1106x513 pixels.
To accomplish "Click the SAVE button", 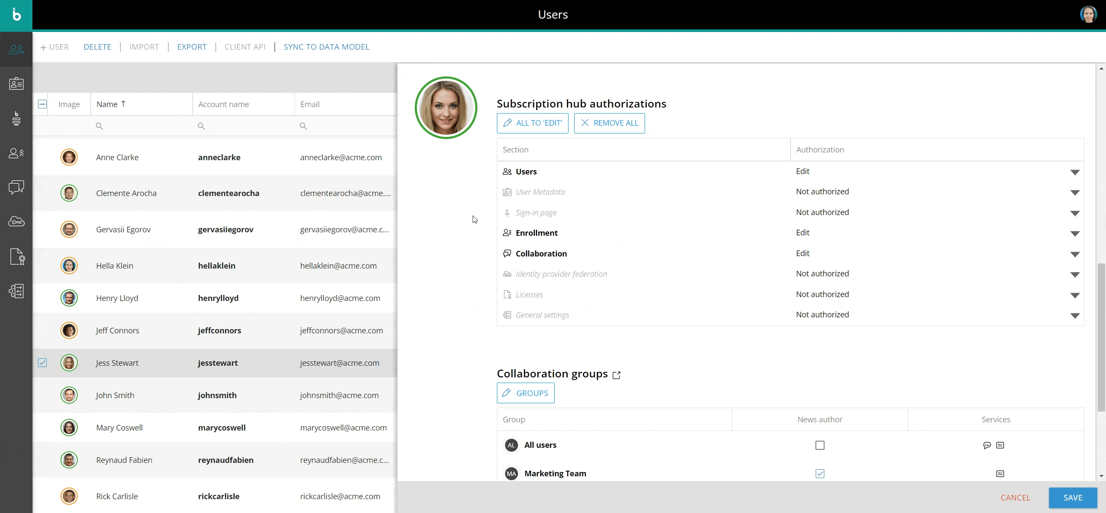I will click(x=1072, y=497).
